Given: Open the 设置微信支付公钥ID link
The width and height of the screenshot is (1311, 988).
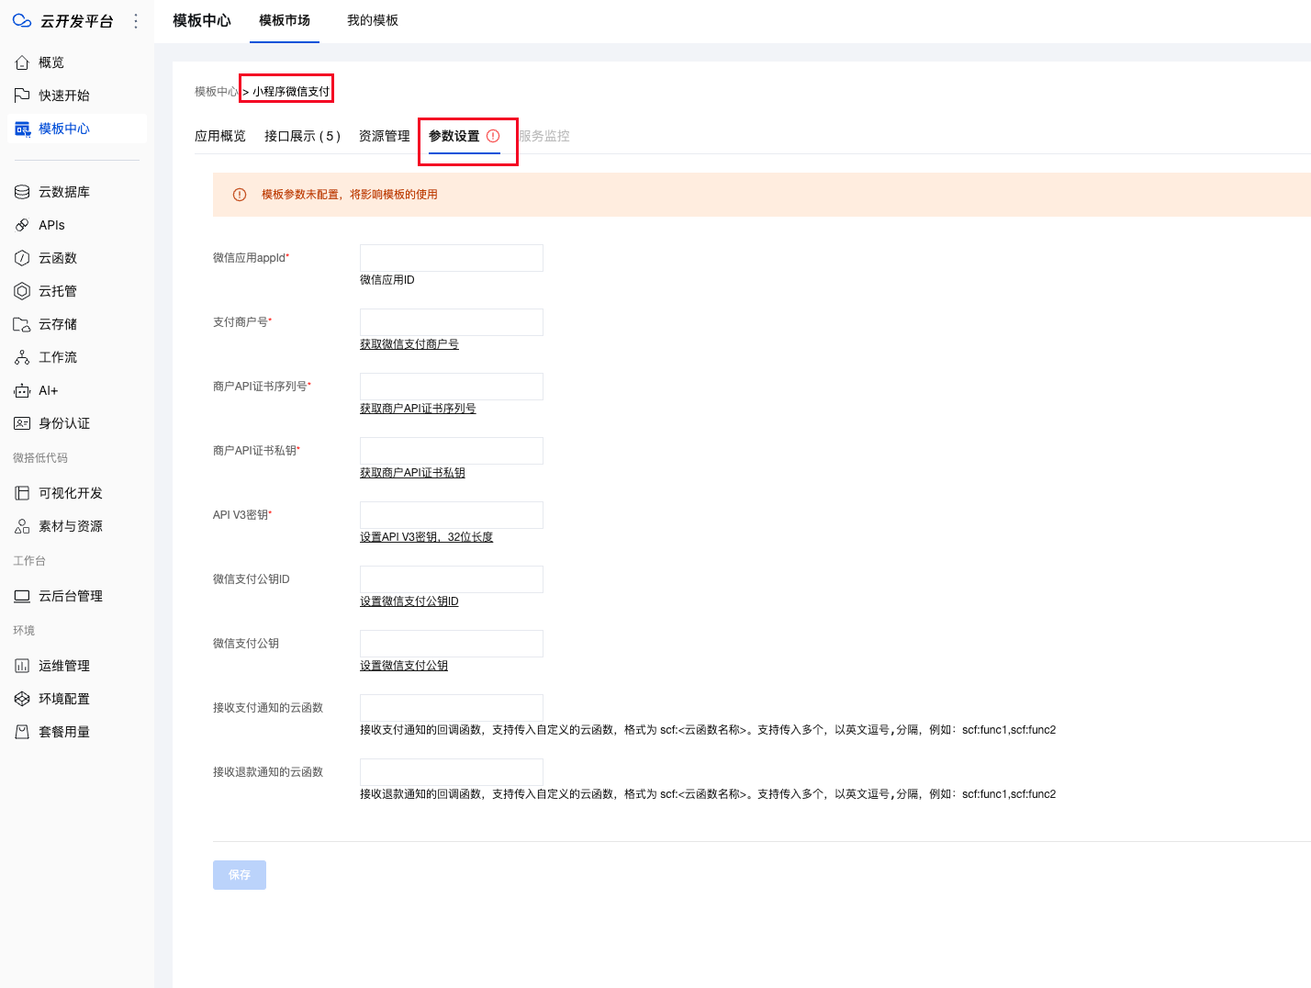Looking at the screenshot, I should pos(409,601).
